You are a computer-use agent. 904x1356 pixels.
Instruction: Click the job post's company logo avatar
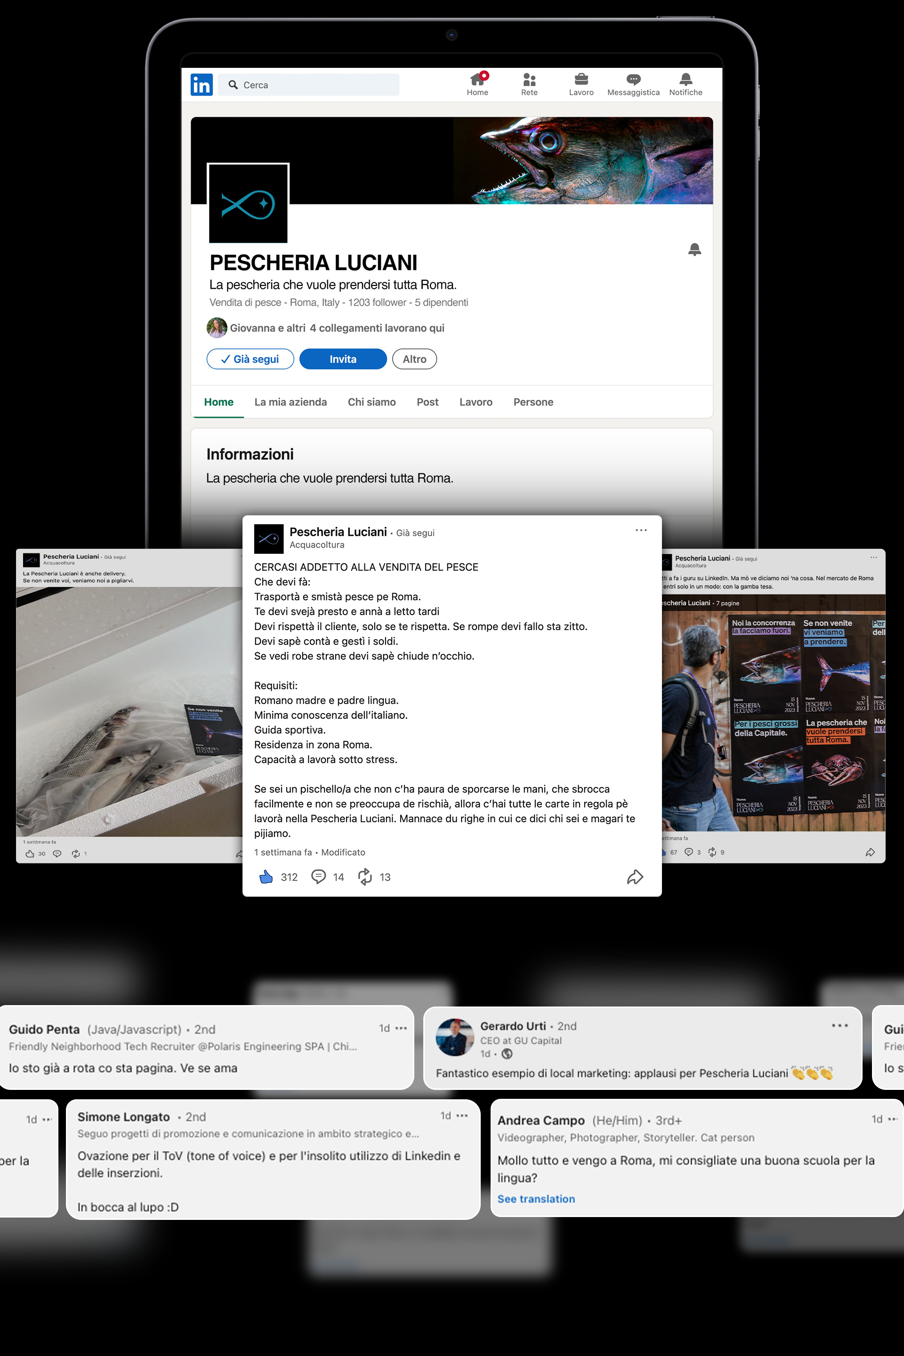269,539
